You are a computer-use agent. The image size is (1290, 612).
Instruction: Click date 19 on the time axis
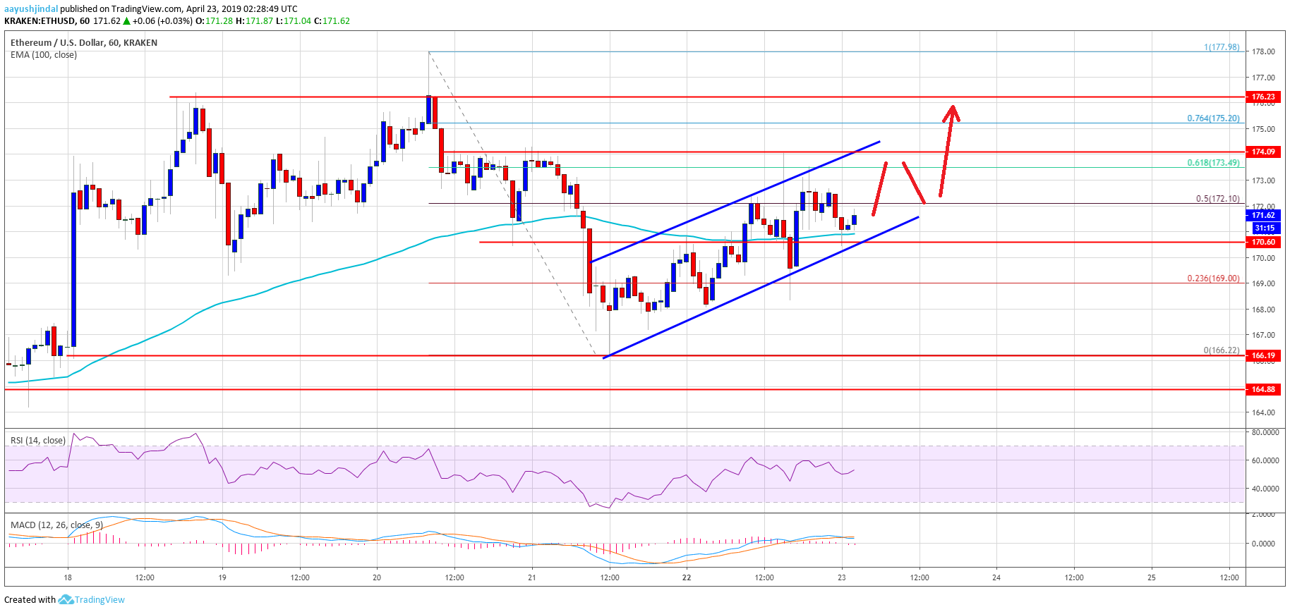pos(222,577)
